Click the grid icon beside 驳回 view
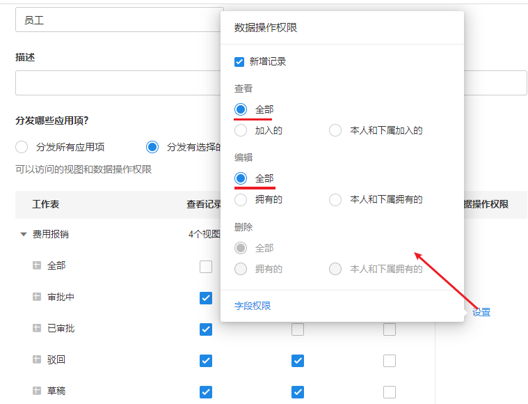This screenshot has width=528, height=404. click(x=37, y=359)
